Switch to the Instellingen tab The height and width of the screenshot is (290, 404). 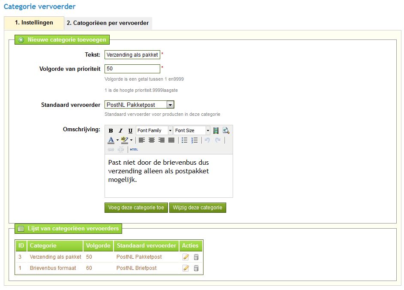pos(34,23)
